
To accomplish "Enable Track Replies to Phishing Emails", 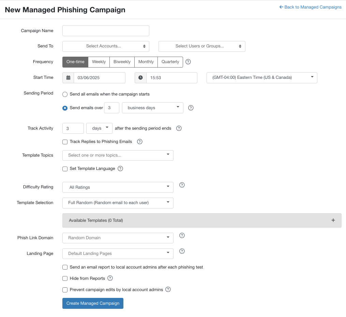I will pyautogui.click(x=65, y=142).
